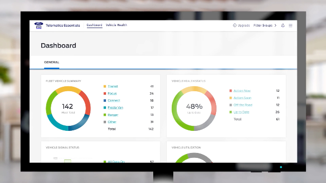This screenshot has width=326, height=183.
Task: Click the gray Other legend swatch
Action: tap(105, 122)
